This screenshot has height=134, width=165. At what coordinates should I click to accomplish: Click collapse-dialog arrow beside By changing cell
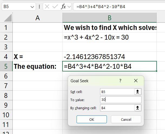coord(137,108)
